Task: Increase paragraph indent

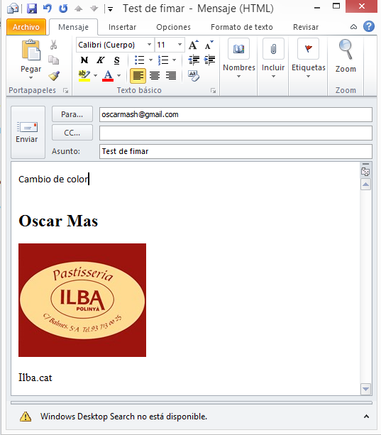Action: click(209, 60)
